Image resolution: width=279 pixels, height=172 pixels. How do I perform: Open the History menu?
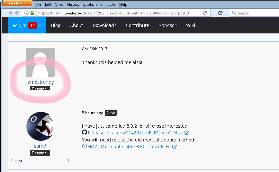tap(73, 5)
